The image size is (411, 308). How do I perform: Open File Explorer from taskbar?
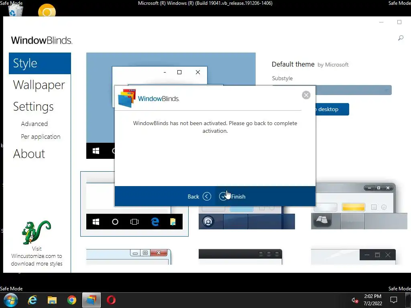tap(52, 300)
